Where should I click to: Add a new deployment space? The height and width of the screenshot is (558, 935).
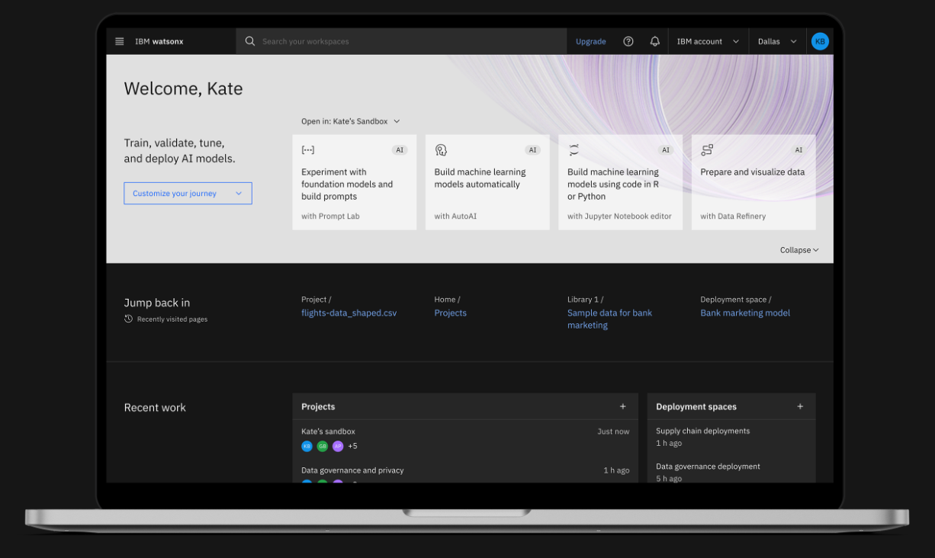click(x=800, y=407)
